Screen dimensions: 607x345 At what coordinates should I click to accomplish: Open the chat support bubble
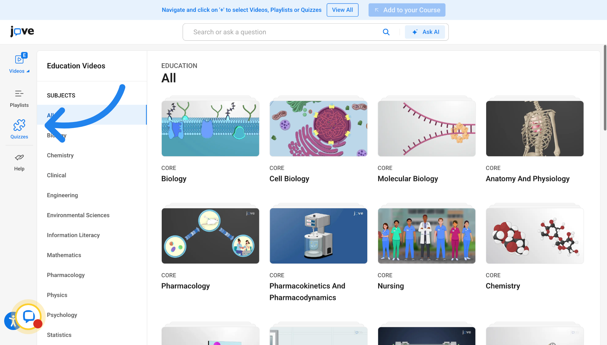[x=29, y=317]
